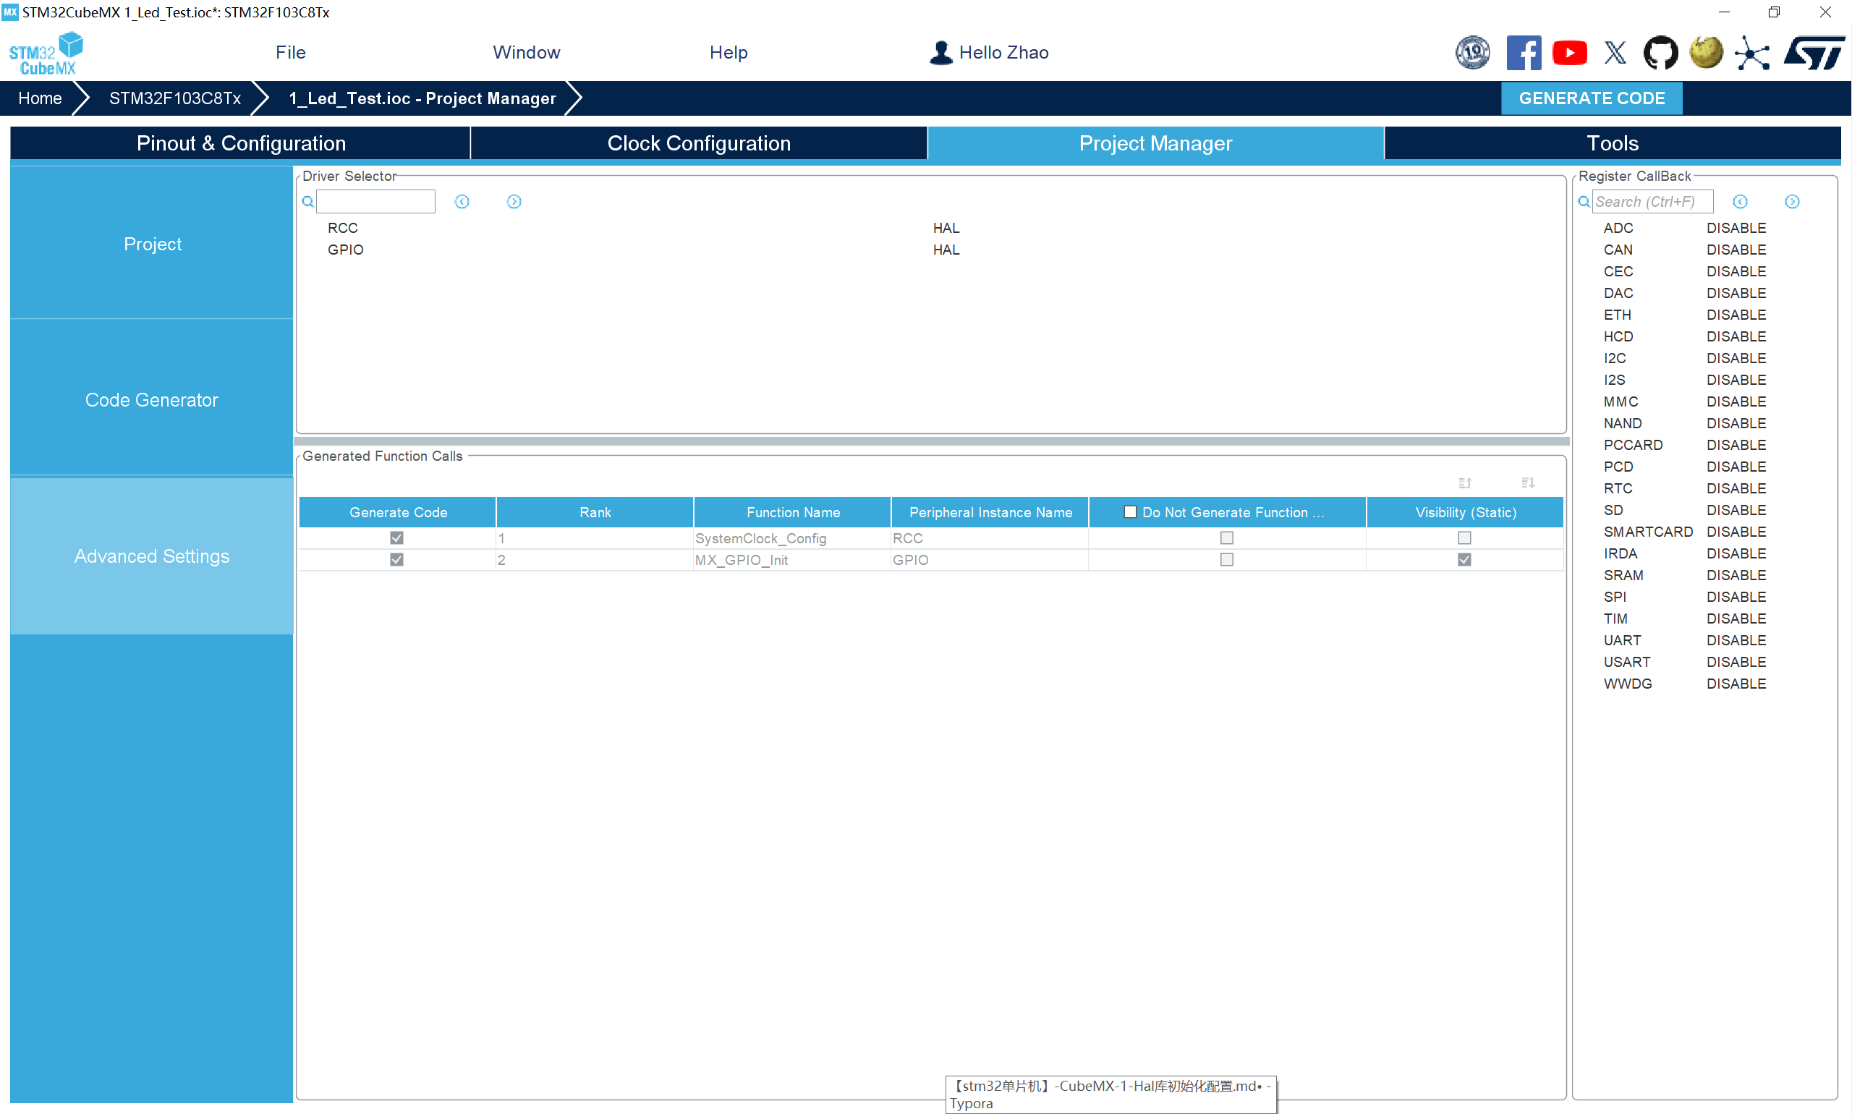Image resolution: width=1852 pixels, height=1114 pixels.
Task: Switch to Clock Configuration tab
Action: 698,143
